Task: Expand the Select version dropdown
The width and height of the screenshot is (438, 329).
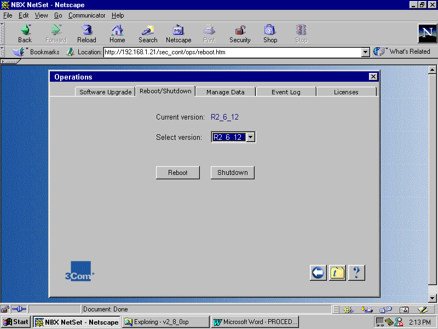Action: (x=250, y=137)
